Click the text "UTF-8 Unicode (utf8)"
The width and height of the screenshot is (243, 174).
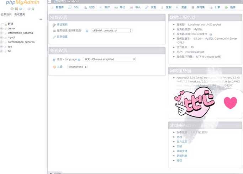[209, 57]
